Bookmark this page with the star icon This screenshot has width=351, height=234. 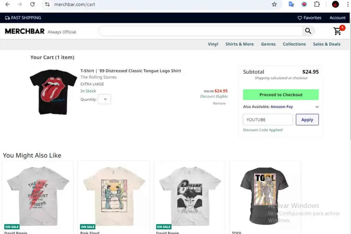coord(274,4)
